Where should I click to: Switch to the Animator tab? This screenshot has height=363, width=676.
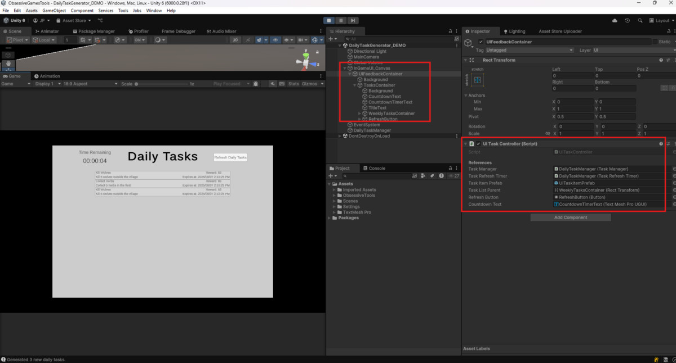47,31
